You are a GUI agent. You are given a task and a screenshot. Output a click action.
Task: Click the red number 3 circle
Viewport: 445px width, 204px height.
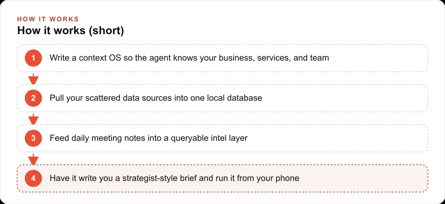click(x=33, y=138)
